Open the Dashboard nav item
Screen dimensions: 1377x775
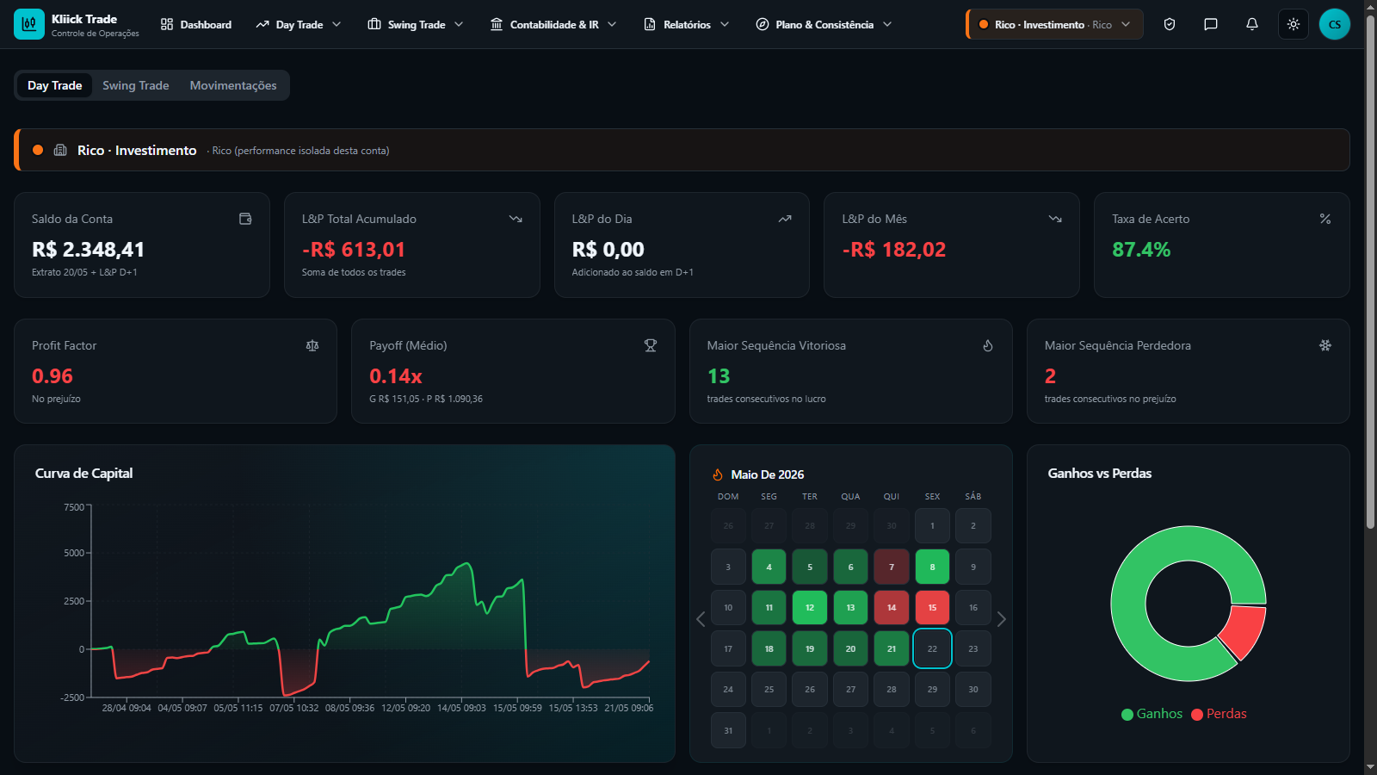click(x=196, y=24)
